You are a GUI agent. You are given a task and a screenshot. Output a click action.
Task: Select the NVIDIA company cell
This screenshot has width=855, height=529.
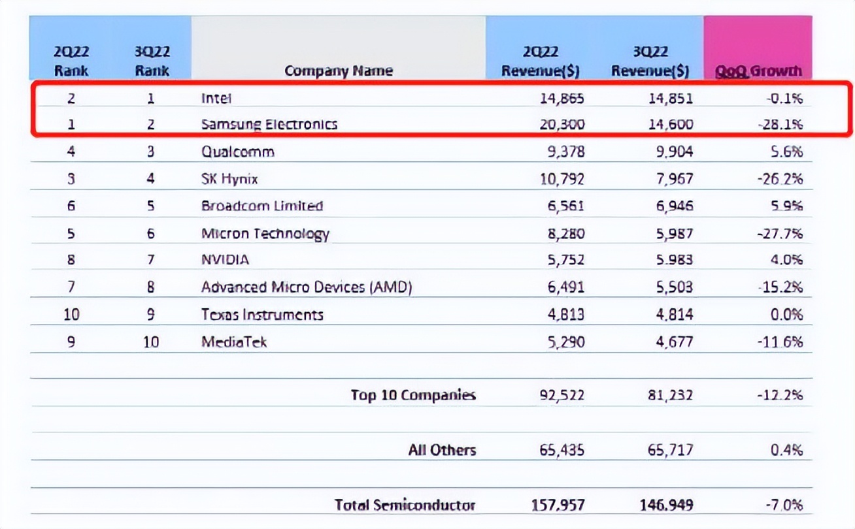pos(226,260)
